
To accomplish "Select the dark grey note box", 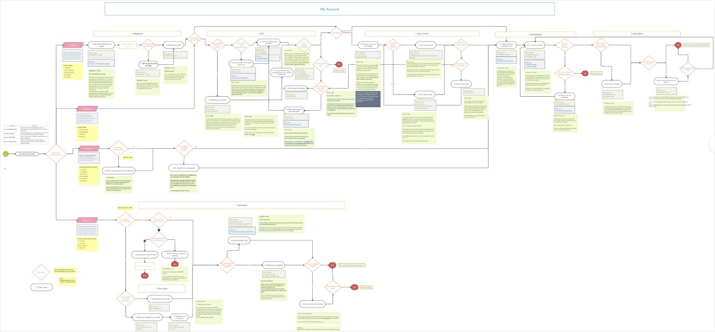I will pos(368,99).
